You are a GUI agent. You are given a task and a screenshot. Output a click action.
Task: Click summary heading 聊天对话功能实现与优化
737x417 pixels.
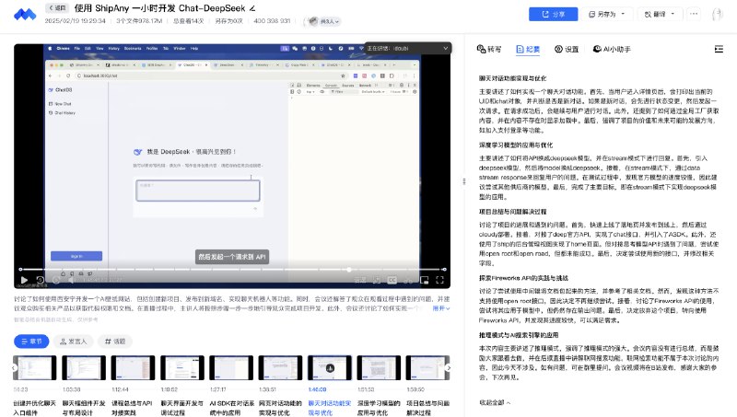(x=512, y=78)
